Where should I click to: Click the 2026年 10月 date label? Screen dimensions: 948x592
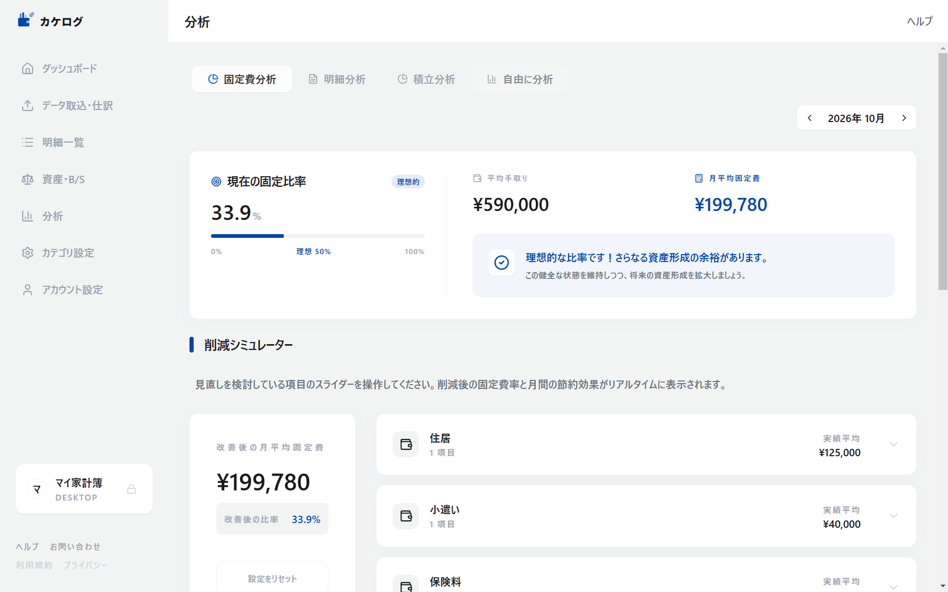pyautogui.click(x=856, y=118)
